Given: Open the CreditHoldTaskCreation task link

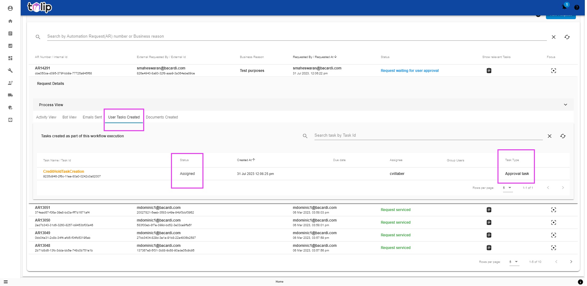Looking at the screenshot, I should pyautogui.click(x=64, y=172).
